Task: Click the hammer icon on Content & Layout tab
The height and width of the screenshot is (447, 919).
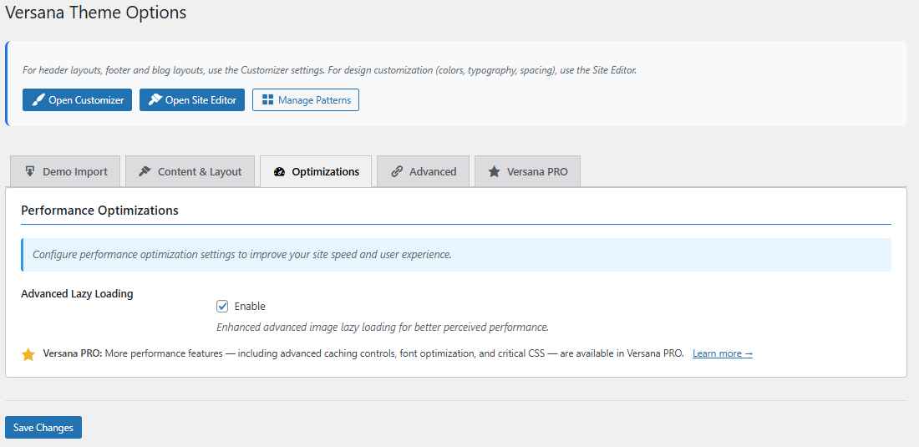Action: [x=145, y=171]
